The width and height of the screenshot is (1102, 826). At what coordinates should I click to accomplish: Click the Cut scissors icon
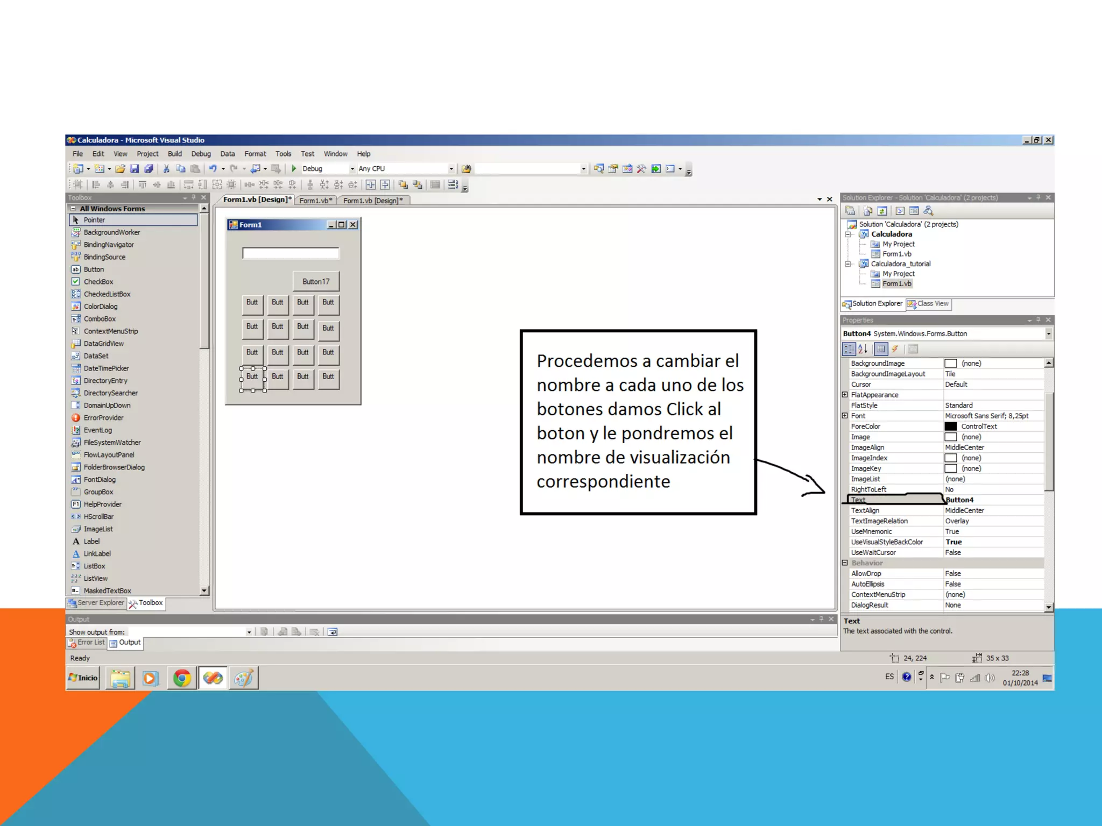pyautogui.click(x=166, y=169)
